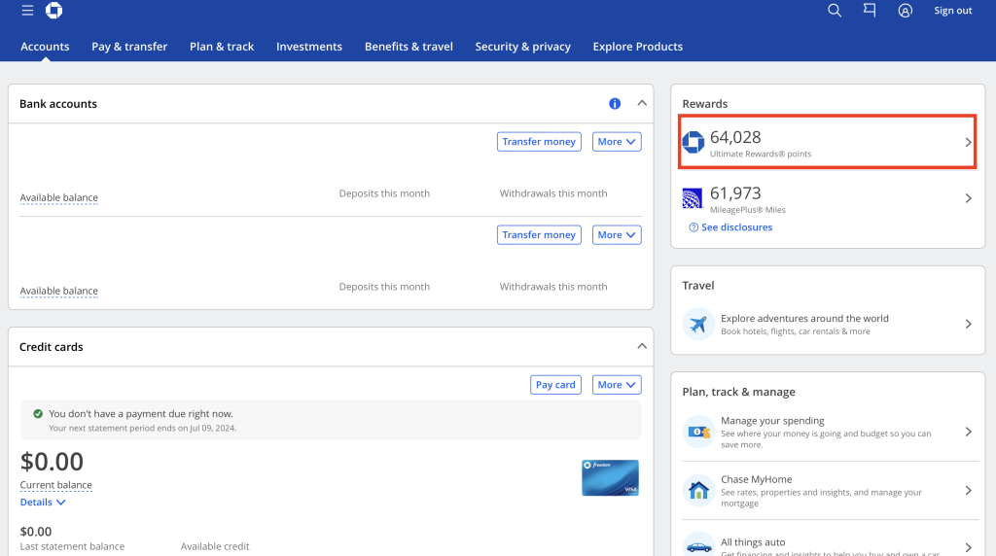This screenshot has height=556, width=996.
Task: Collapse the Bank accounts section
Action: [642, 103]
